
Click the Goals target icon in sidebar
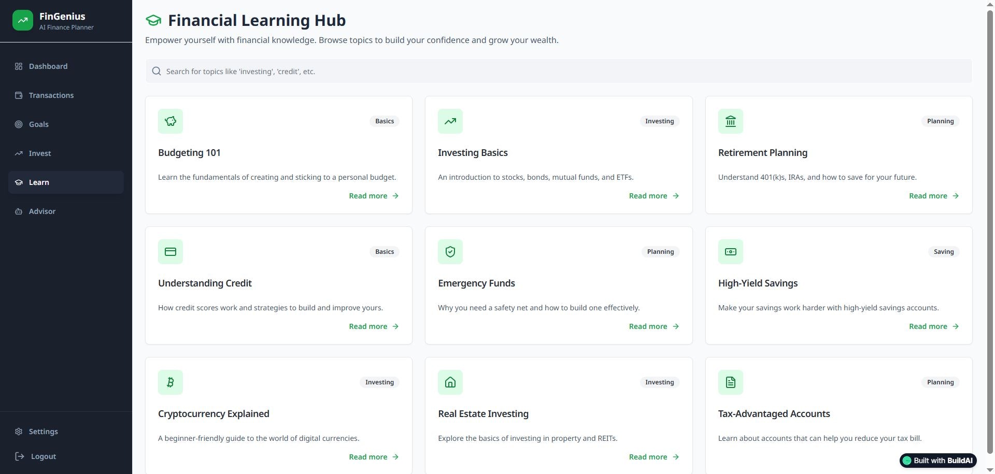coord(19,124)
